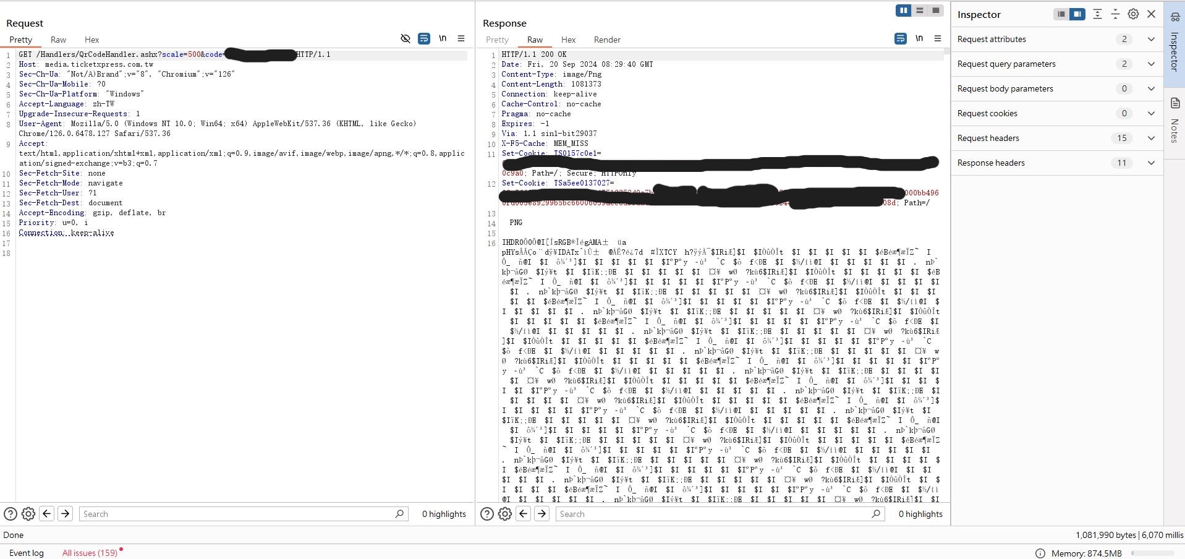The image size is (1185, 559).
Task: Click Request headers count badge 15
Action: 1122,138
